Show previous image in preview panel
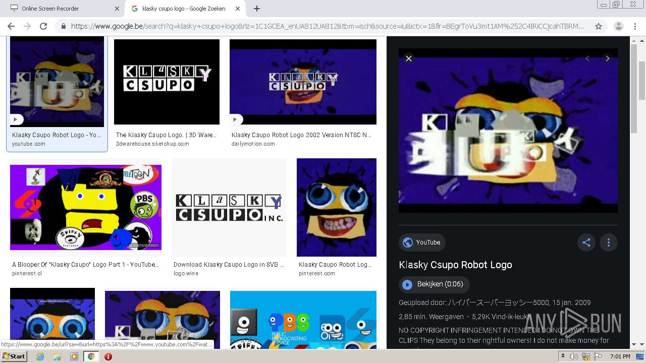The width and height of the screenshot is (646, 363). coord(587,58)
